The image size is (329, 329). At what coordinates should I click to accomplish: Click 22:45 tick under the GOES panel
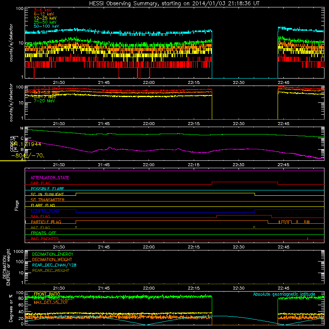283,165
